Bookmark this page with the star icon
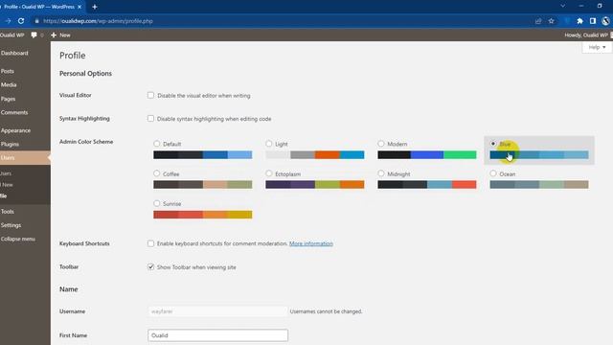The image size is (613, 345). 552,21
